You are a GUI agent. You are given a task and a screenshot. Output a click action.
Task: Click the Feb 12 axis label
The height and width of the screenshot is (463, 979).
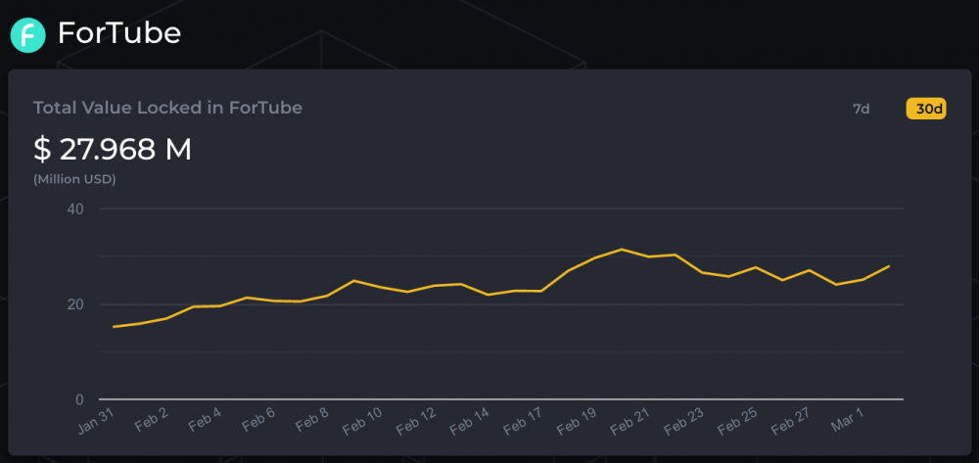pyautogui.click(x=417, y=421)
